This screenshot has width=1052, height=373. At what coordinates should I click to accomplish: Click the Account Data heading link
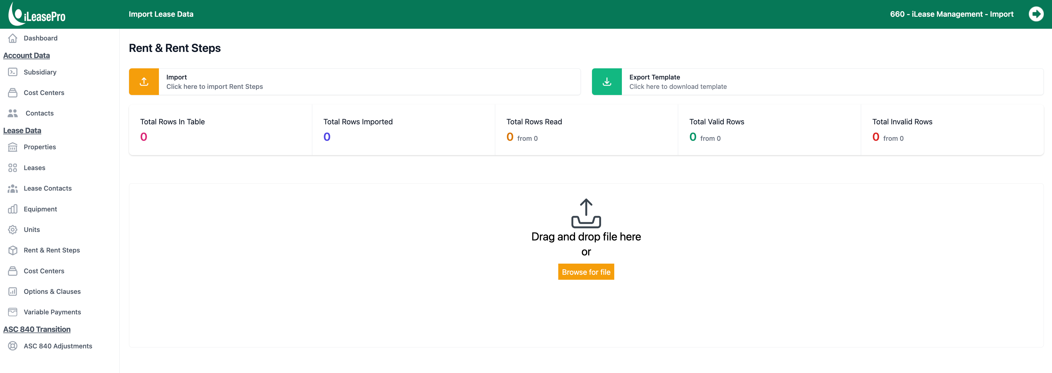[x=27, y=55]
